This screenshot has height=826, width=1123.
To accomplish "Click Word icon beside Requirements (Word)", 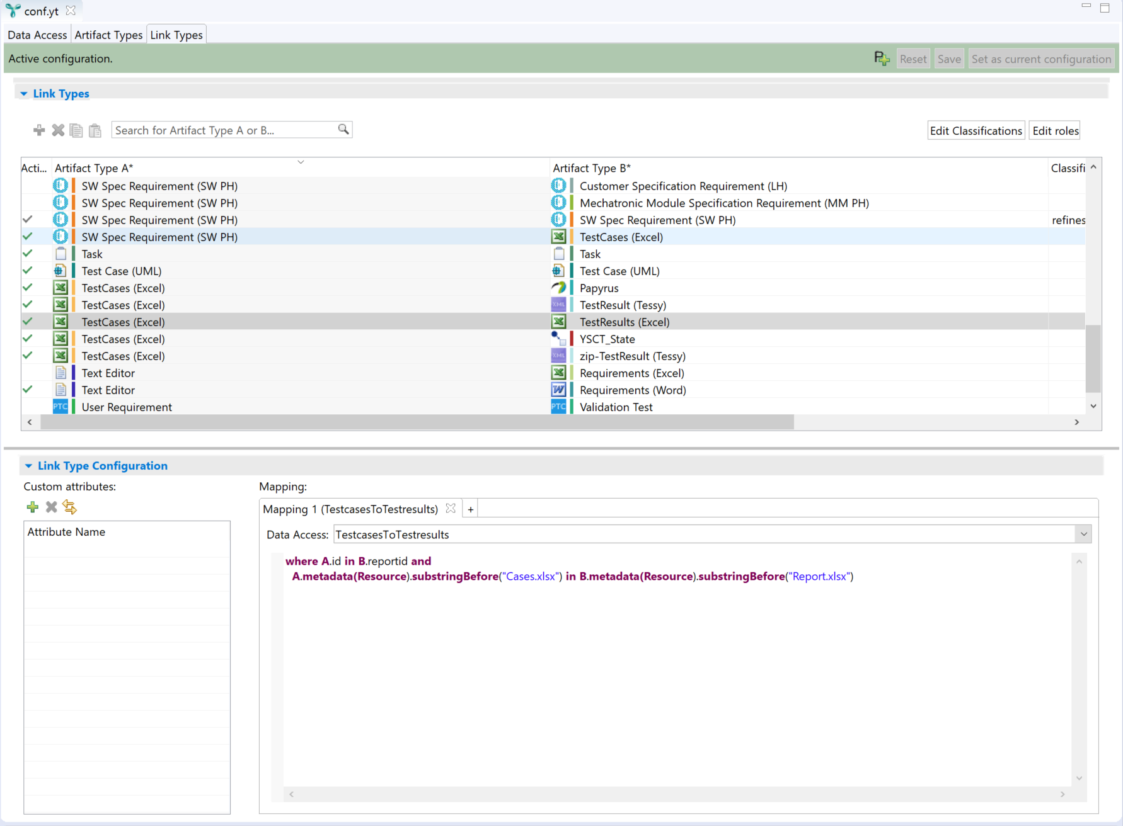I will click(x=559, y=390).
